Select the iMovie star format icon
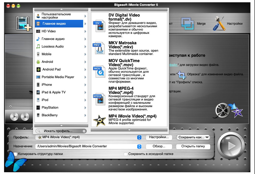 tap(99, 120)
